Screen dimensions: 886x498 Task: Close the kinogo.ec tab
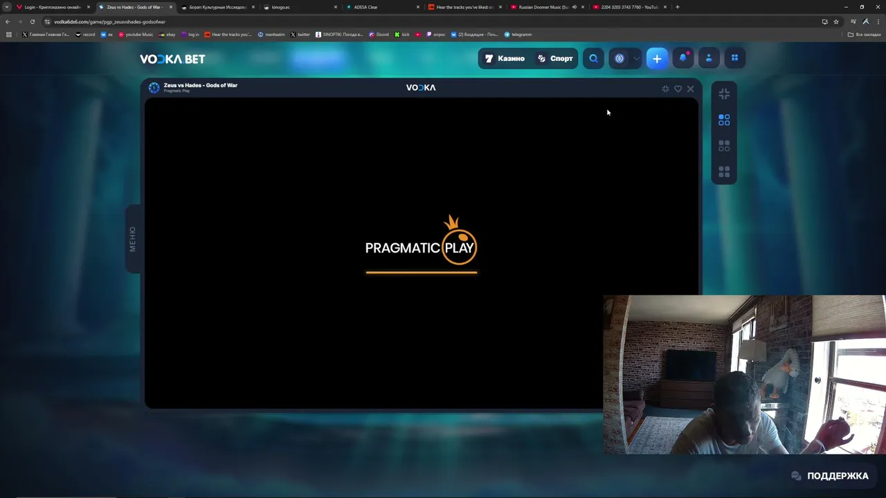coord(336,7)
